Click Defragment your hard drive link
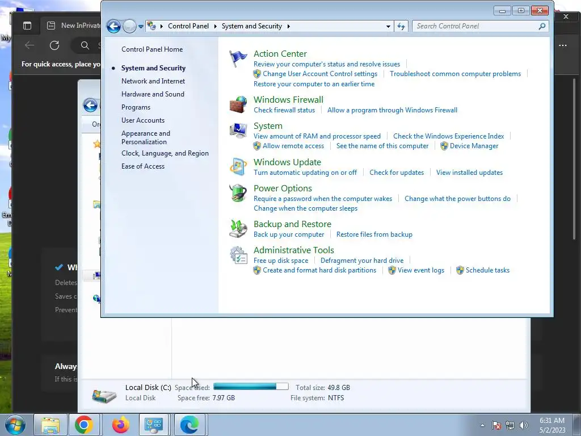 pos(361,261)
